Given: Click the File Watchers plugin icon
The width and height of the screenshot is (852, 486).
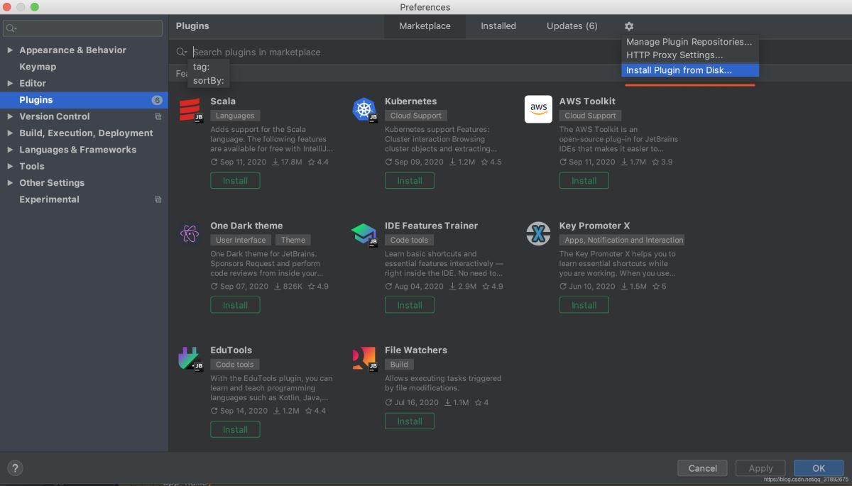Looking at the screenshot, I should [364, 358].
